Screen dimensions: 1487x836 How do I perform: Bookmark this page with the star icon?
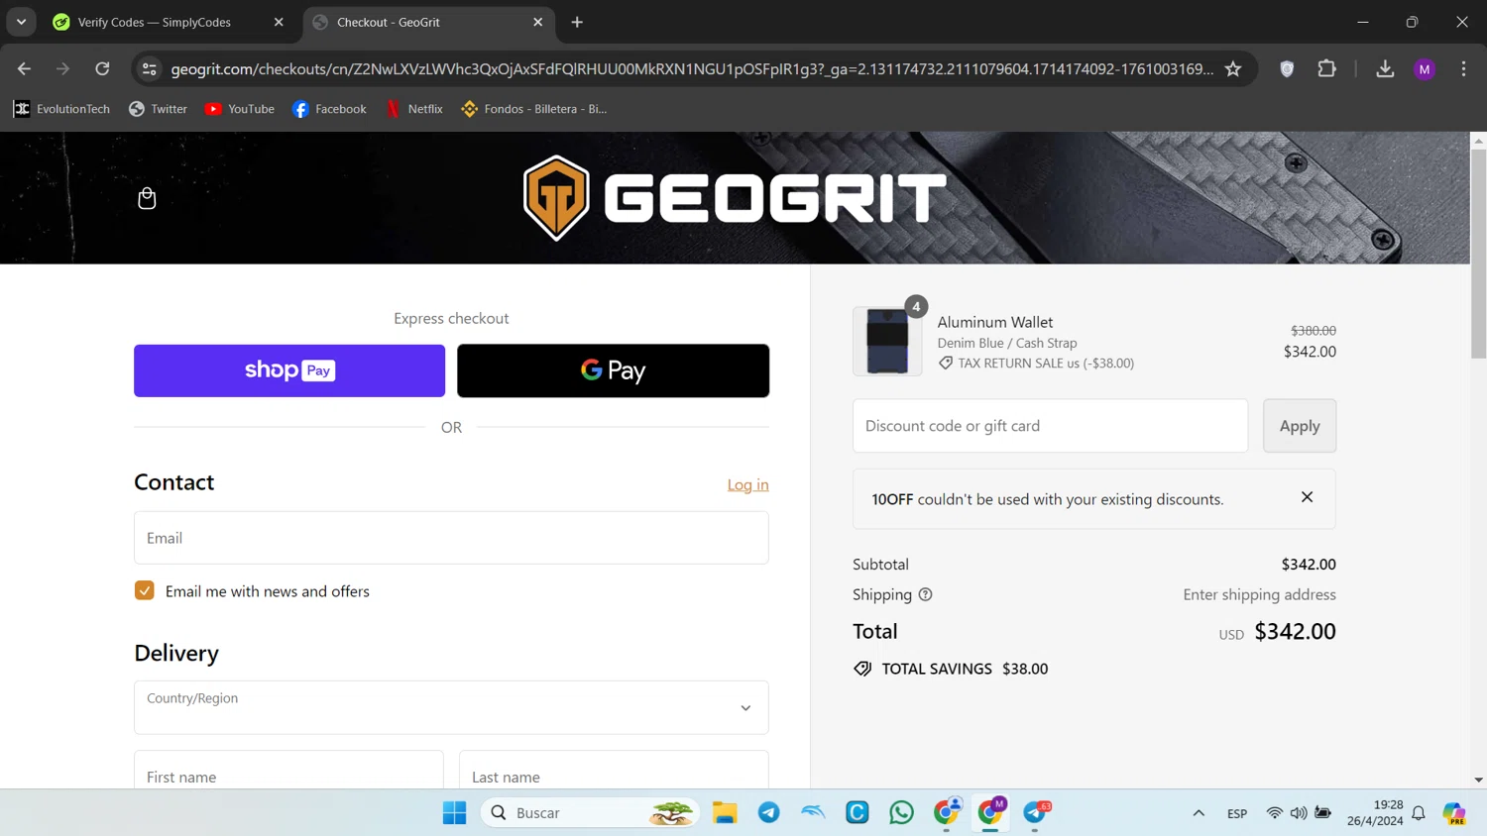click(x=1233, y=68)
